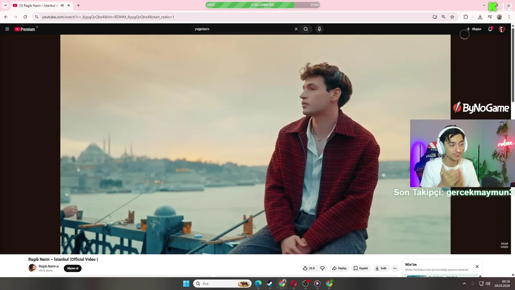515x290 pixels.
Task: Go forward in browser history
Action: 15,17
